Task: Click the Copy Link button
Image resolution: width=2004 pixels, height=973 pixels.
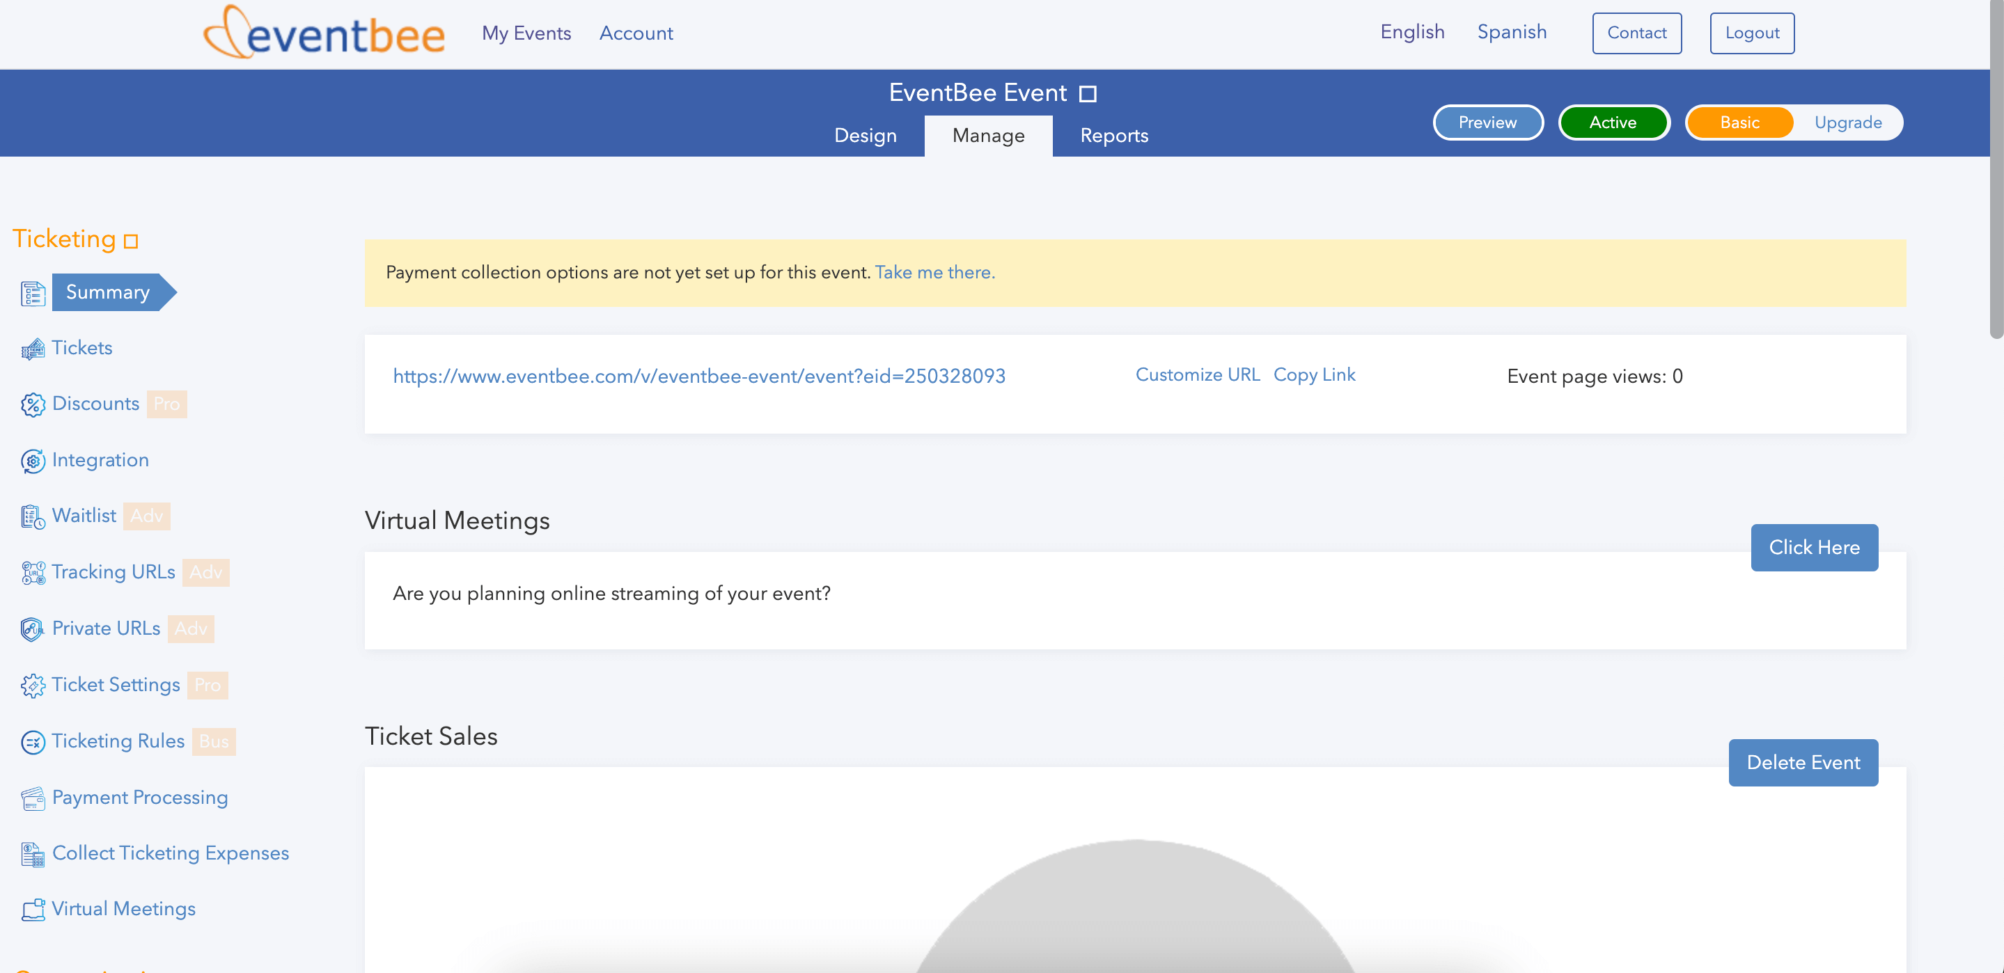Action: point(1315,374)
